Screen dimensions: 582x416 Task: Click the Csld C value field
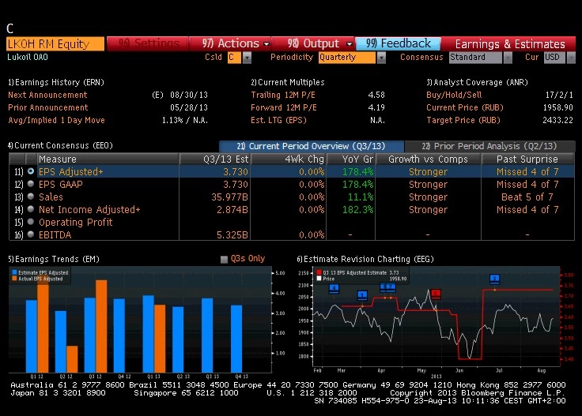point(234,58)
